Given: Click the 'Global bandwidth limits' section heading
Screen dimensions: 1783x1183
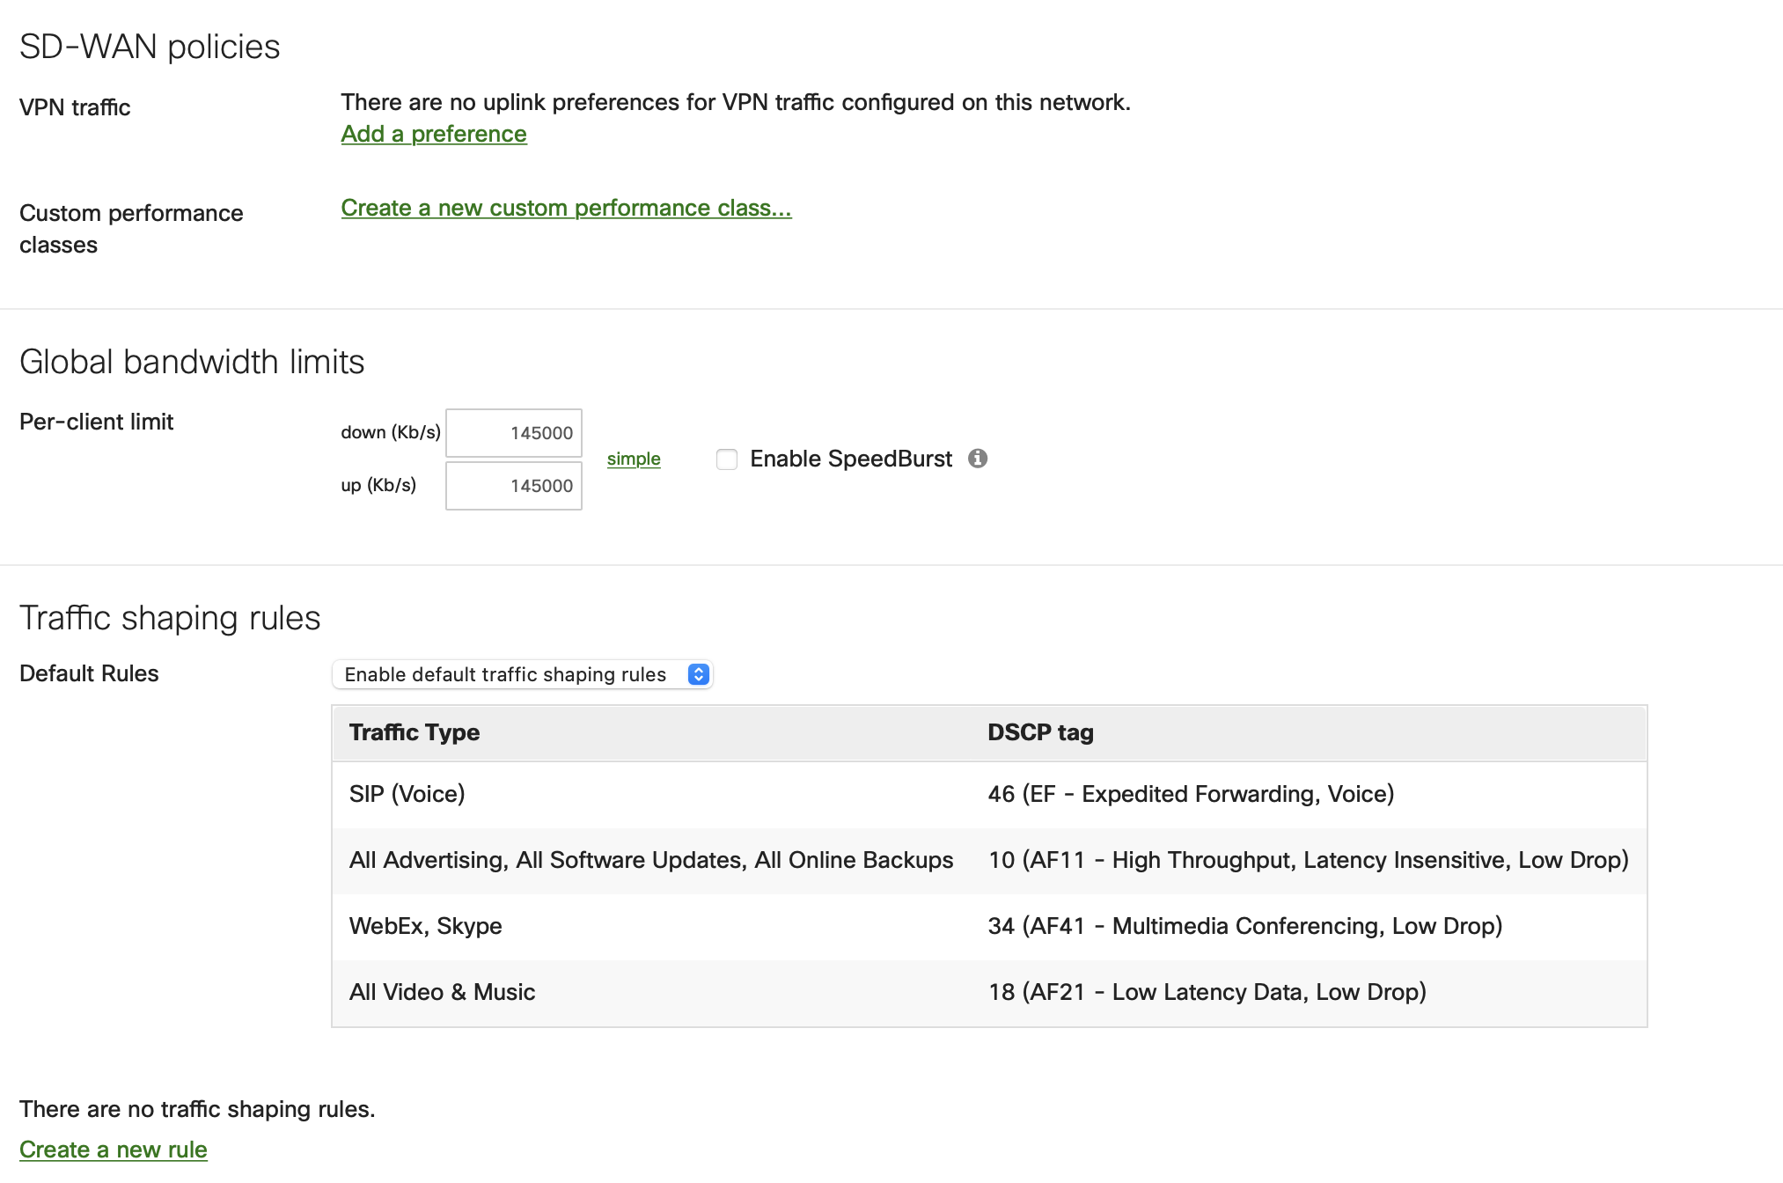Looking at the screenshot, I should [193, 361].
